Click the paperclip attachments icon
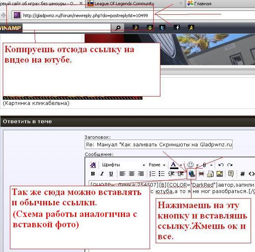This screenshot has width=255, height=252. (204, 165)
